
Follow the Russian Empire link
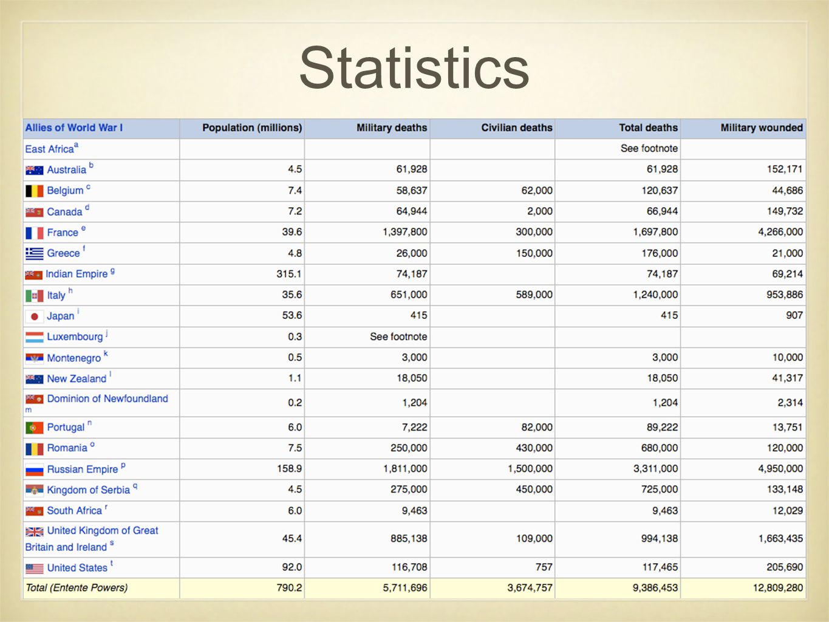pos(83,470)
